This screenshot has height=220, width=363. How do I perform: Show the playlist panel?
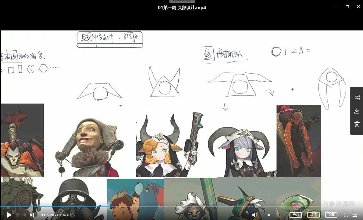(355, 215)
